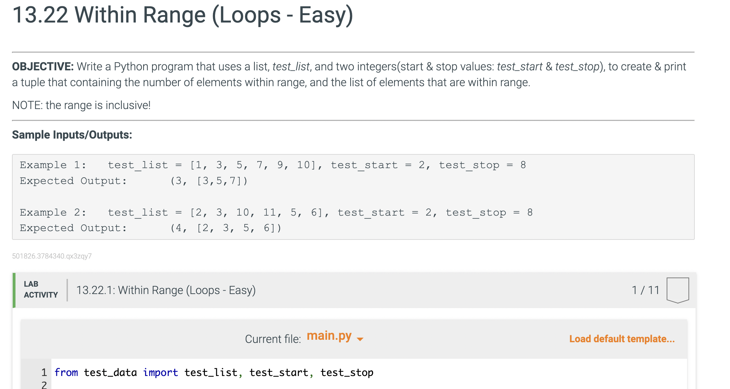This screenshot has width=730, height=389.
Task: Click the 501826.3784340.qx3zqy7 identifier text
Action: (x=52, y=256)
